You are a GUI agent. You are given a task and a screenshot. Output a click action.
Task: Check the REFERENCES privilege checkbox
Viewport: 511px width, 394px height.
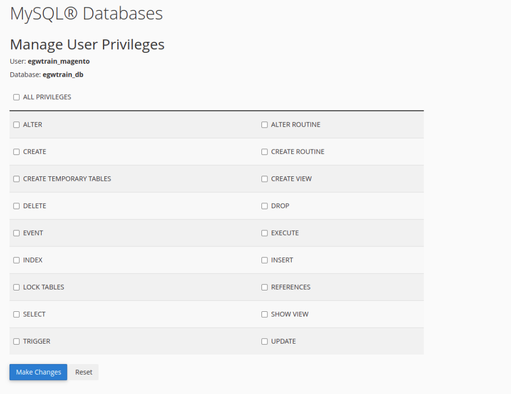coord(264,287)
